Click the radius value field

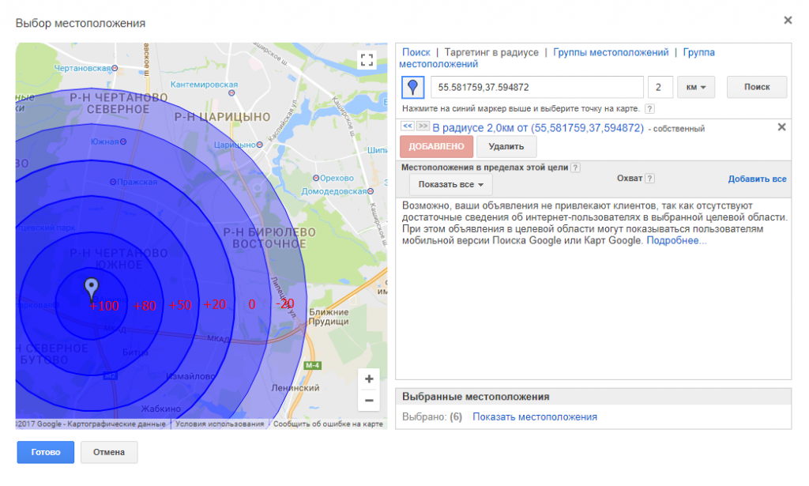[x=660, y=87]
